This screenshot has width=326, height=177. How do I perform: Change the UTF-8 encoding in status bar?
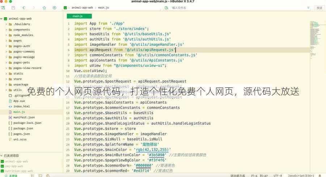point(278,176)
